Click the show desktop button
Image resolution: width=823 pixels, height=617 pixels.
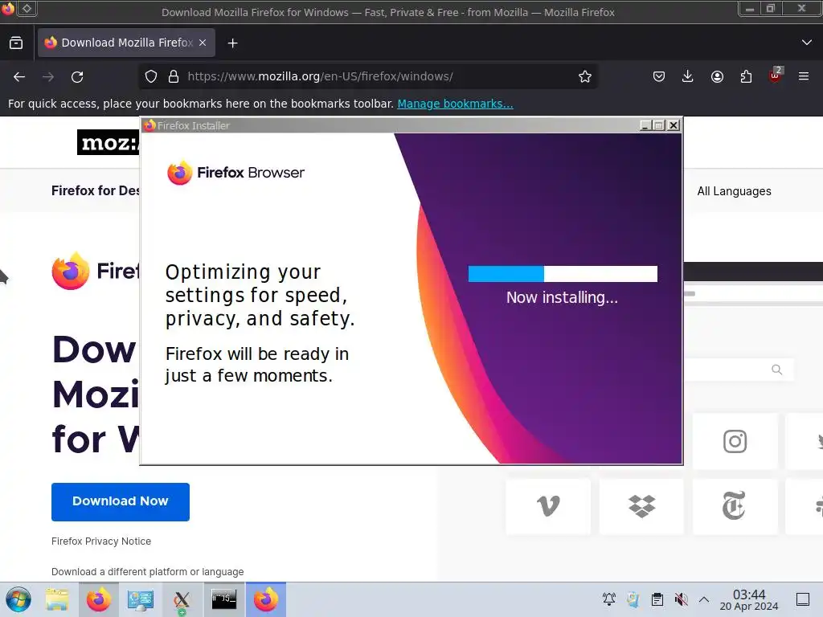pos(803,599)
